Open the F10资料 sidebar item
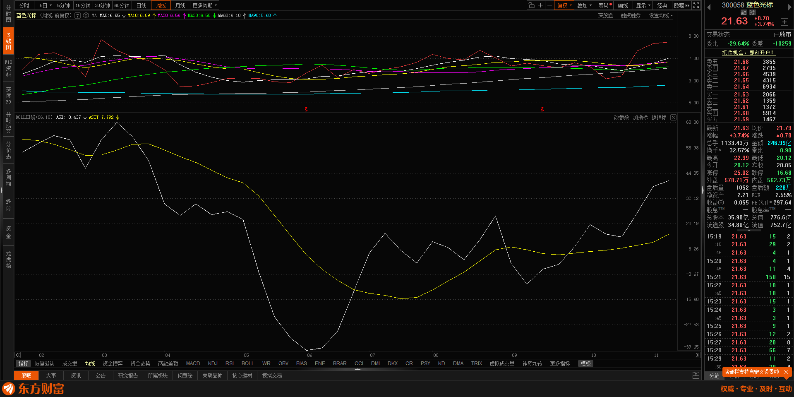794x397 pixels. point(8,68)
